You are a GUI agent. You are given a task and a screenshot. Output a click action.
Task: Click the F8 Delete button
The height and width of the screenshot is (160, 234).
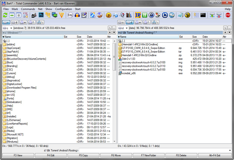tap(181, 155)
